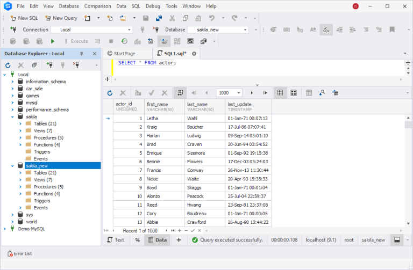Refresh the data grid results
Viewport: 413px width, 270px height.
[x=110, y=93]
